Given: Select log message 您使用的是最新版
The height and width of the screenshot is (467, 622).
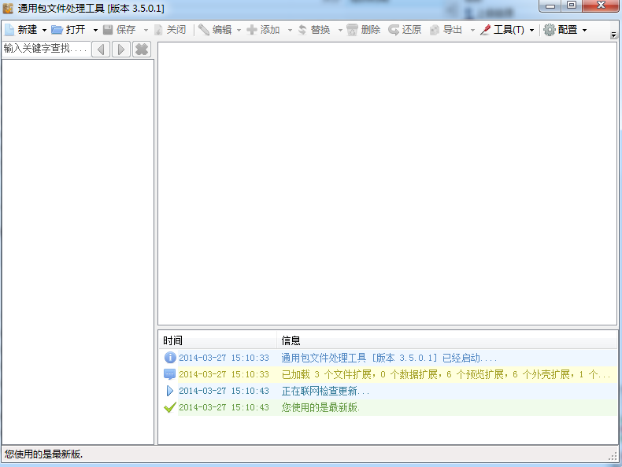Looking at the screenshot, I should tap(320, 407).
